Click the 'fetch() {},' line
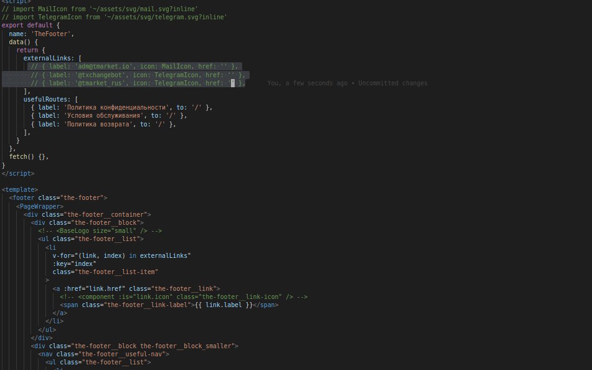The width and height of the screenshot is (592, 370). click(x=29, y=156)
